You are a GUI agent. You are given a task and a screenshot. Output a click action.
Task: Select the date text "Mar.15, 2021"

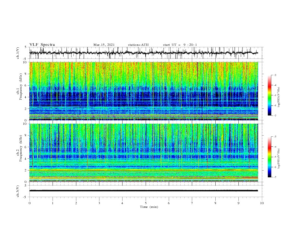coord(104,45)
